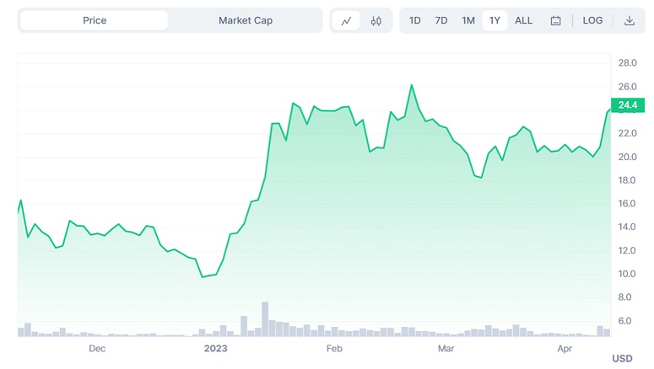This screenshot has height=369, width=654.
Task: Click the Dec label on time axis
Action: tap(97, 349)
